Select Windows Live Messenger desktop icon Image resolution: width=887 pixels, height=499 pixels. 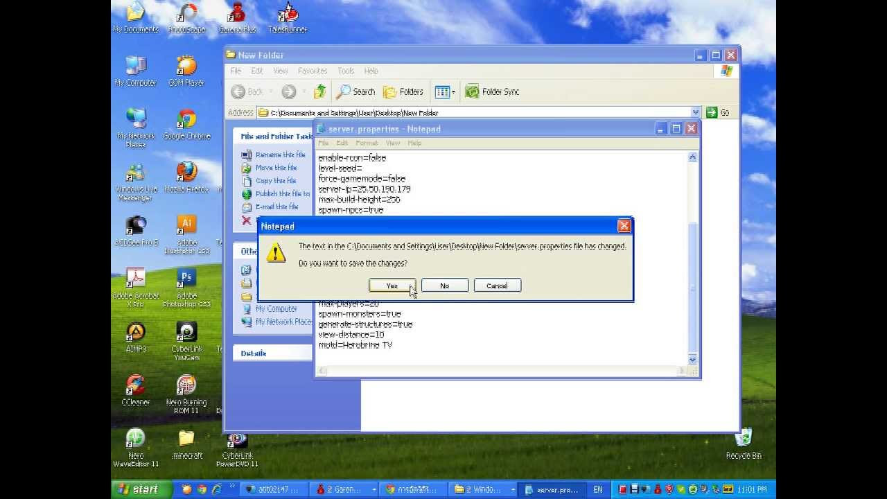click(136, 182)
